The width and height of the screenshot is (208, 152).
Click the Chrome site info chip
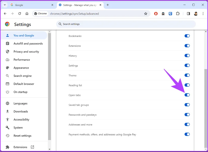(x=41, y=14)
